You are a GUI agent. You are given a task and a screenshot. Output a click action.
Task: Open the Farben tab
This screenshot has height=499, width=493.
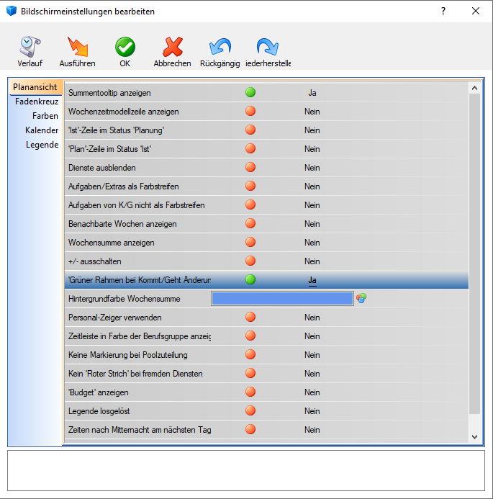[x=45, y=116]
